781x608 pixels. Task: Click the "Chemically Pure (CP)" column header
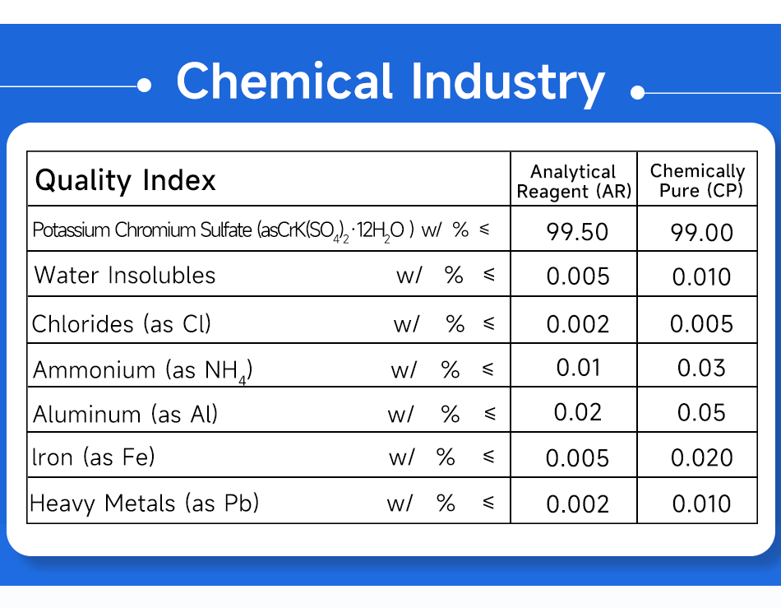[697, 181]
